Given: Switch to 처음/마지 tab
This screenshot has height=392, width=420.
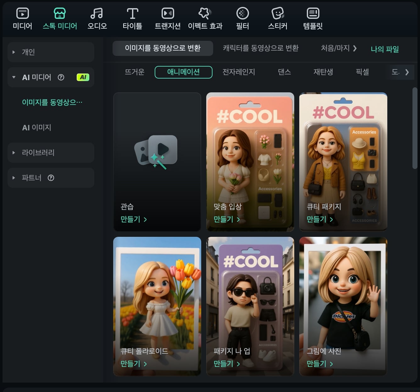Looking at the screenshot, I should pos(335,48).
